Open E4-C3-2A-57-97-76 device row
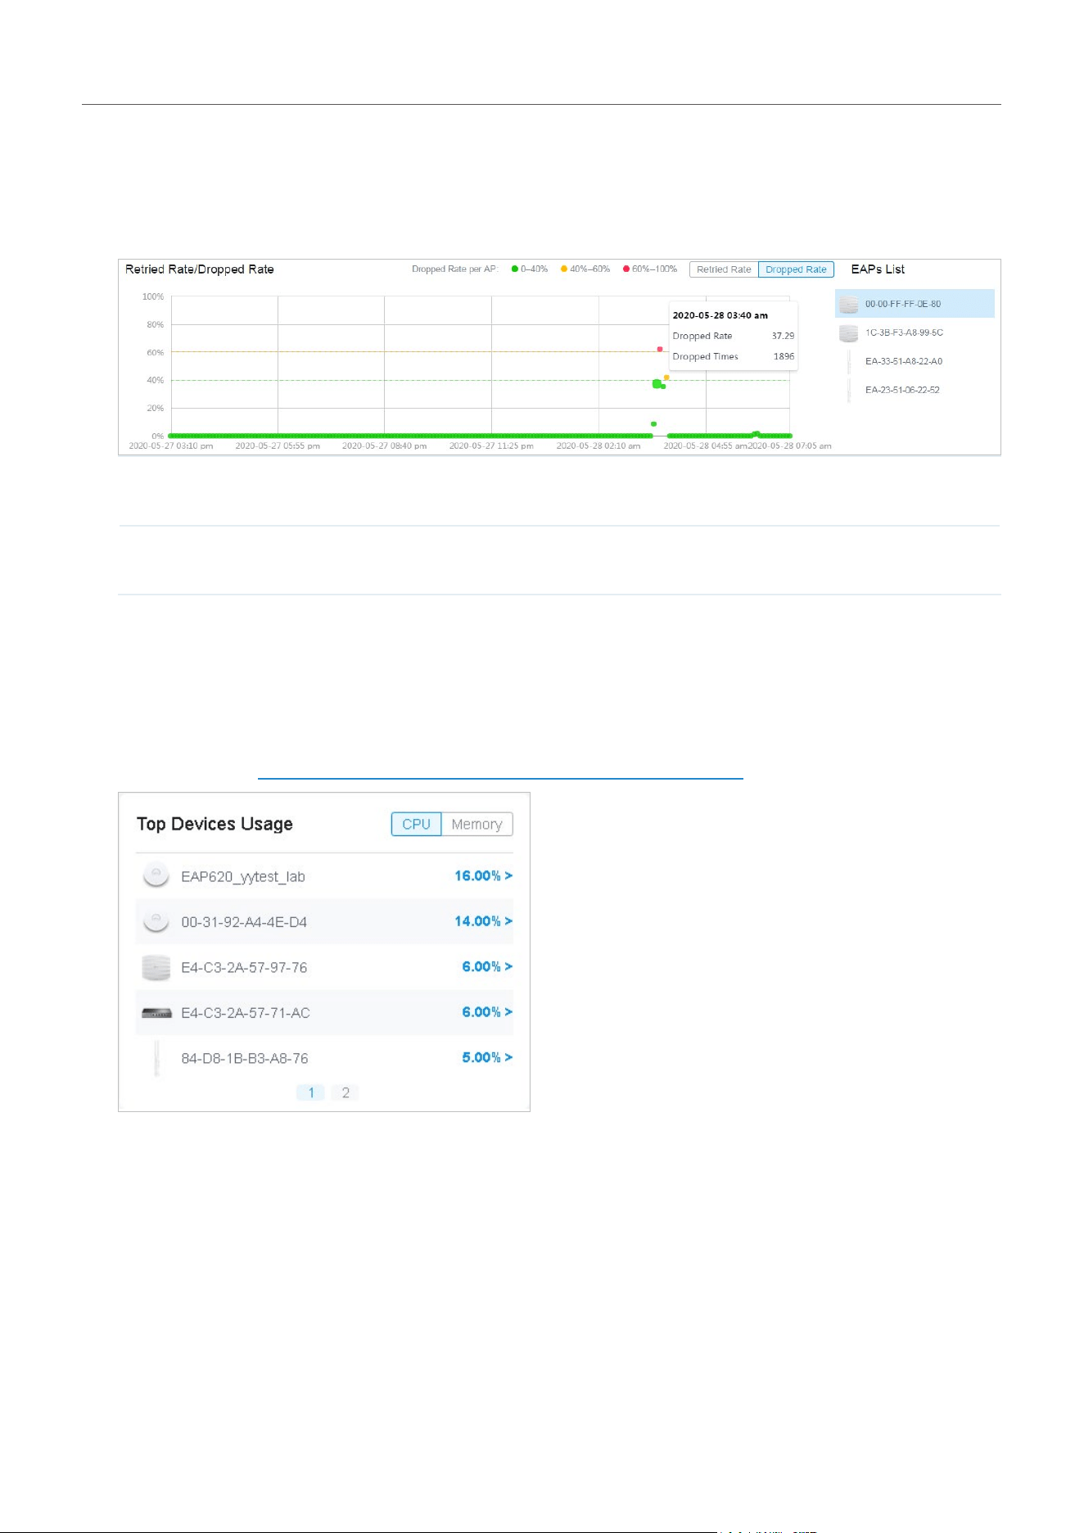This screenshot has height=1533, width=1084. (324, 967)
